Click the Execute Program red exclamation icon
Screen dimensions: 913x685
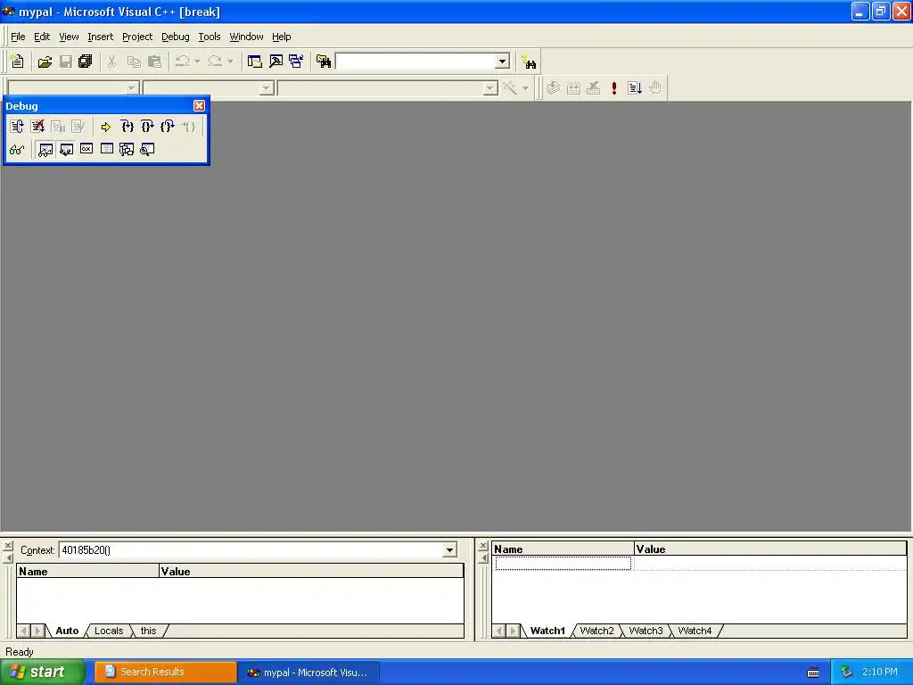coord(613,88)
